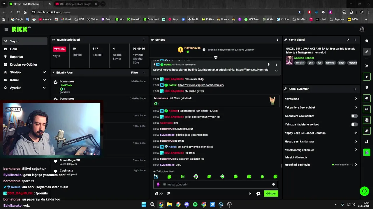Click the green clapperboard icon in right rail
373x209 pixels.
click(367, 152)
